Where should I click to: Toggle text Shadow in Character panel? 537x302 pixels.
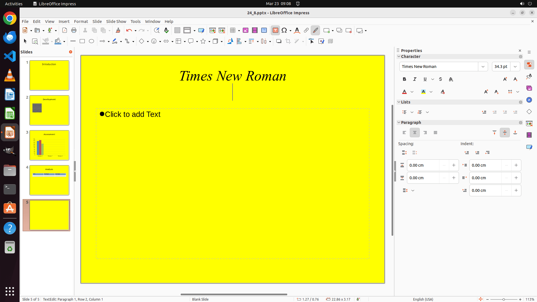pyautogui.click(x=451, y=79)
